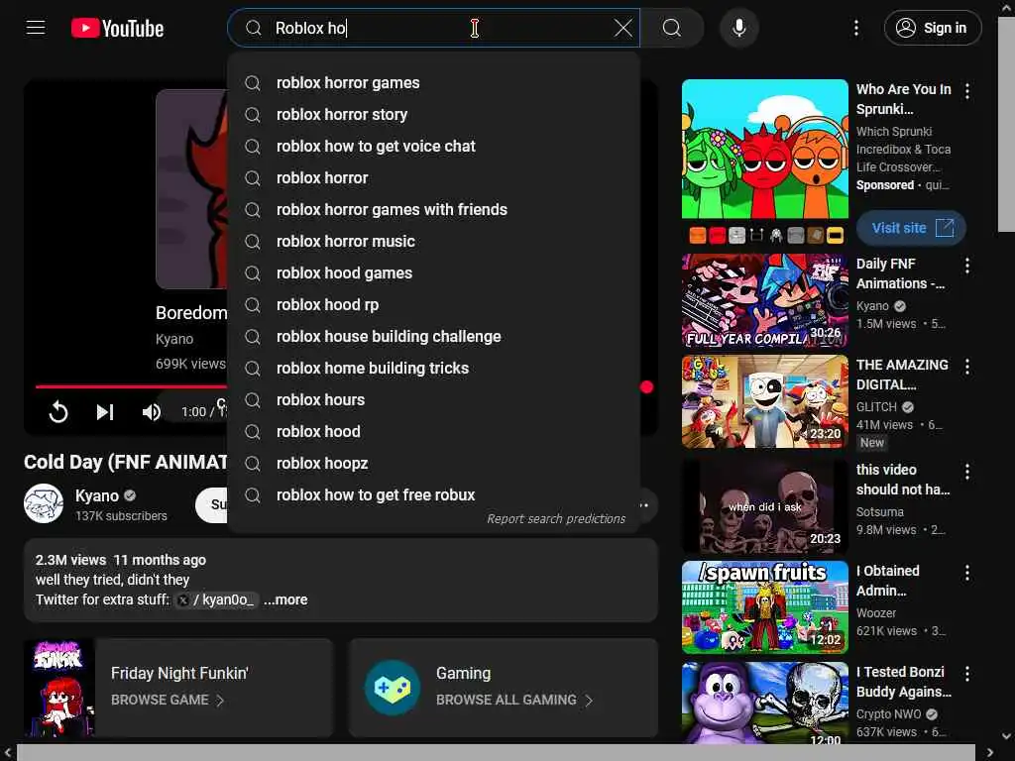Open /spawn fruits video thumbnail

(764, 607)
